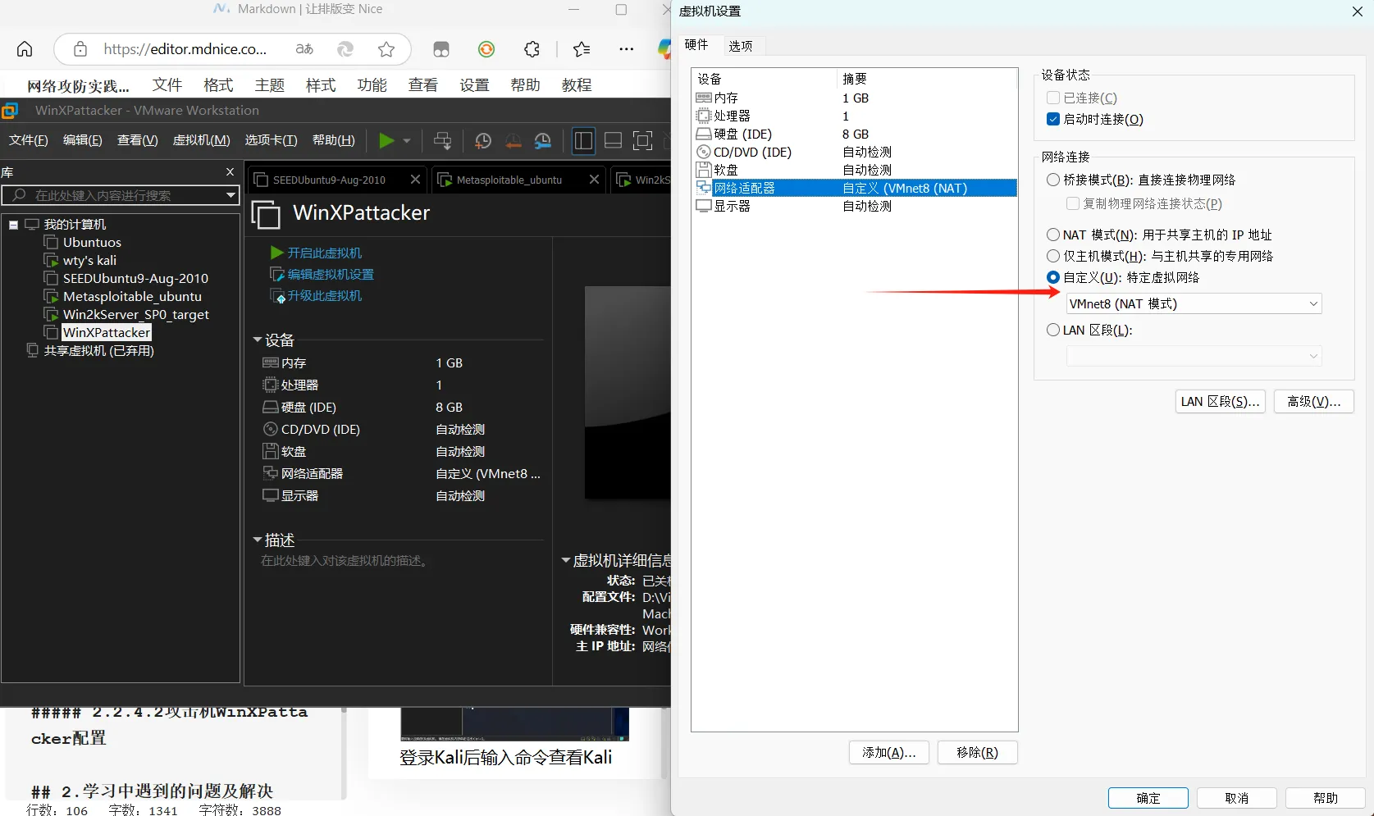The width and height of the screenshot is (1374, 816).
Task: Select wty's kali in the library tree
Action: 89,260
